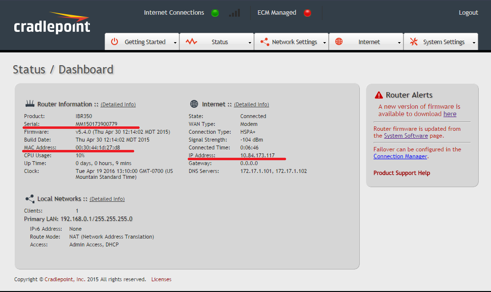Click the Router Information router icon
Viewport: 491px width, 292px height.
coord(30,103)
